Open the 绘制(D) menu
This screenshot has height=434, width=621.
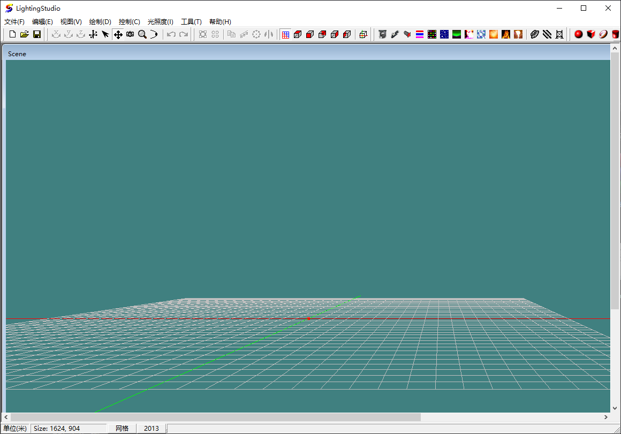pos(100,22)
